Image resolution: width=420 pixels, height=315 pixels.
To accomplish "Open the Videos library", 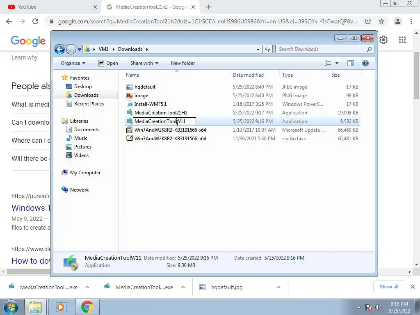I will click(81, 155).
